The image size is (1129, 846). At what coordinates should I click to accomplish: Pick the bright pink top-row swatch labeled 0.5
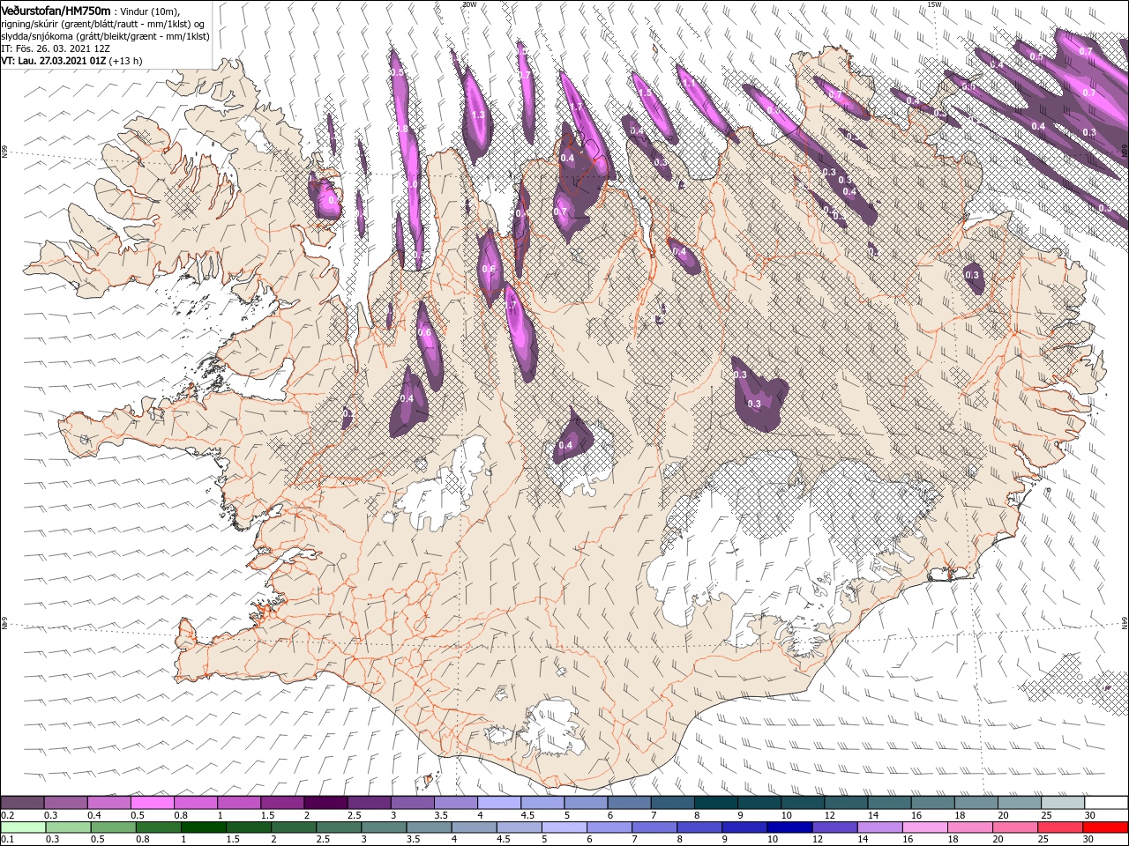[152, 803]
